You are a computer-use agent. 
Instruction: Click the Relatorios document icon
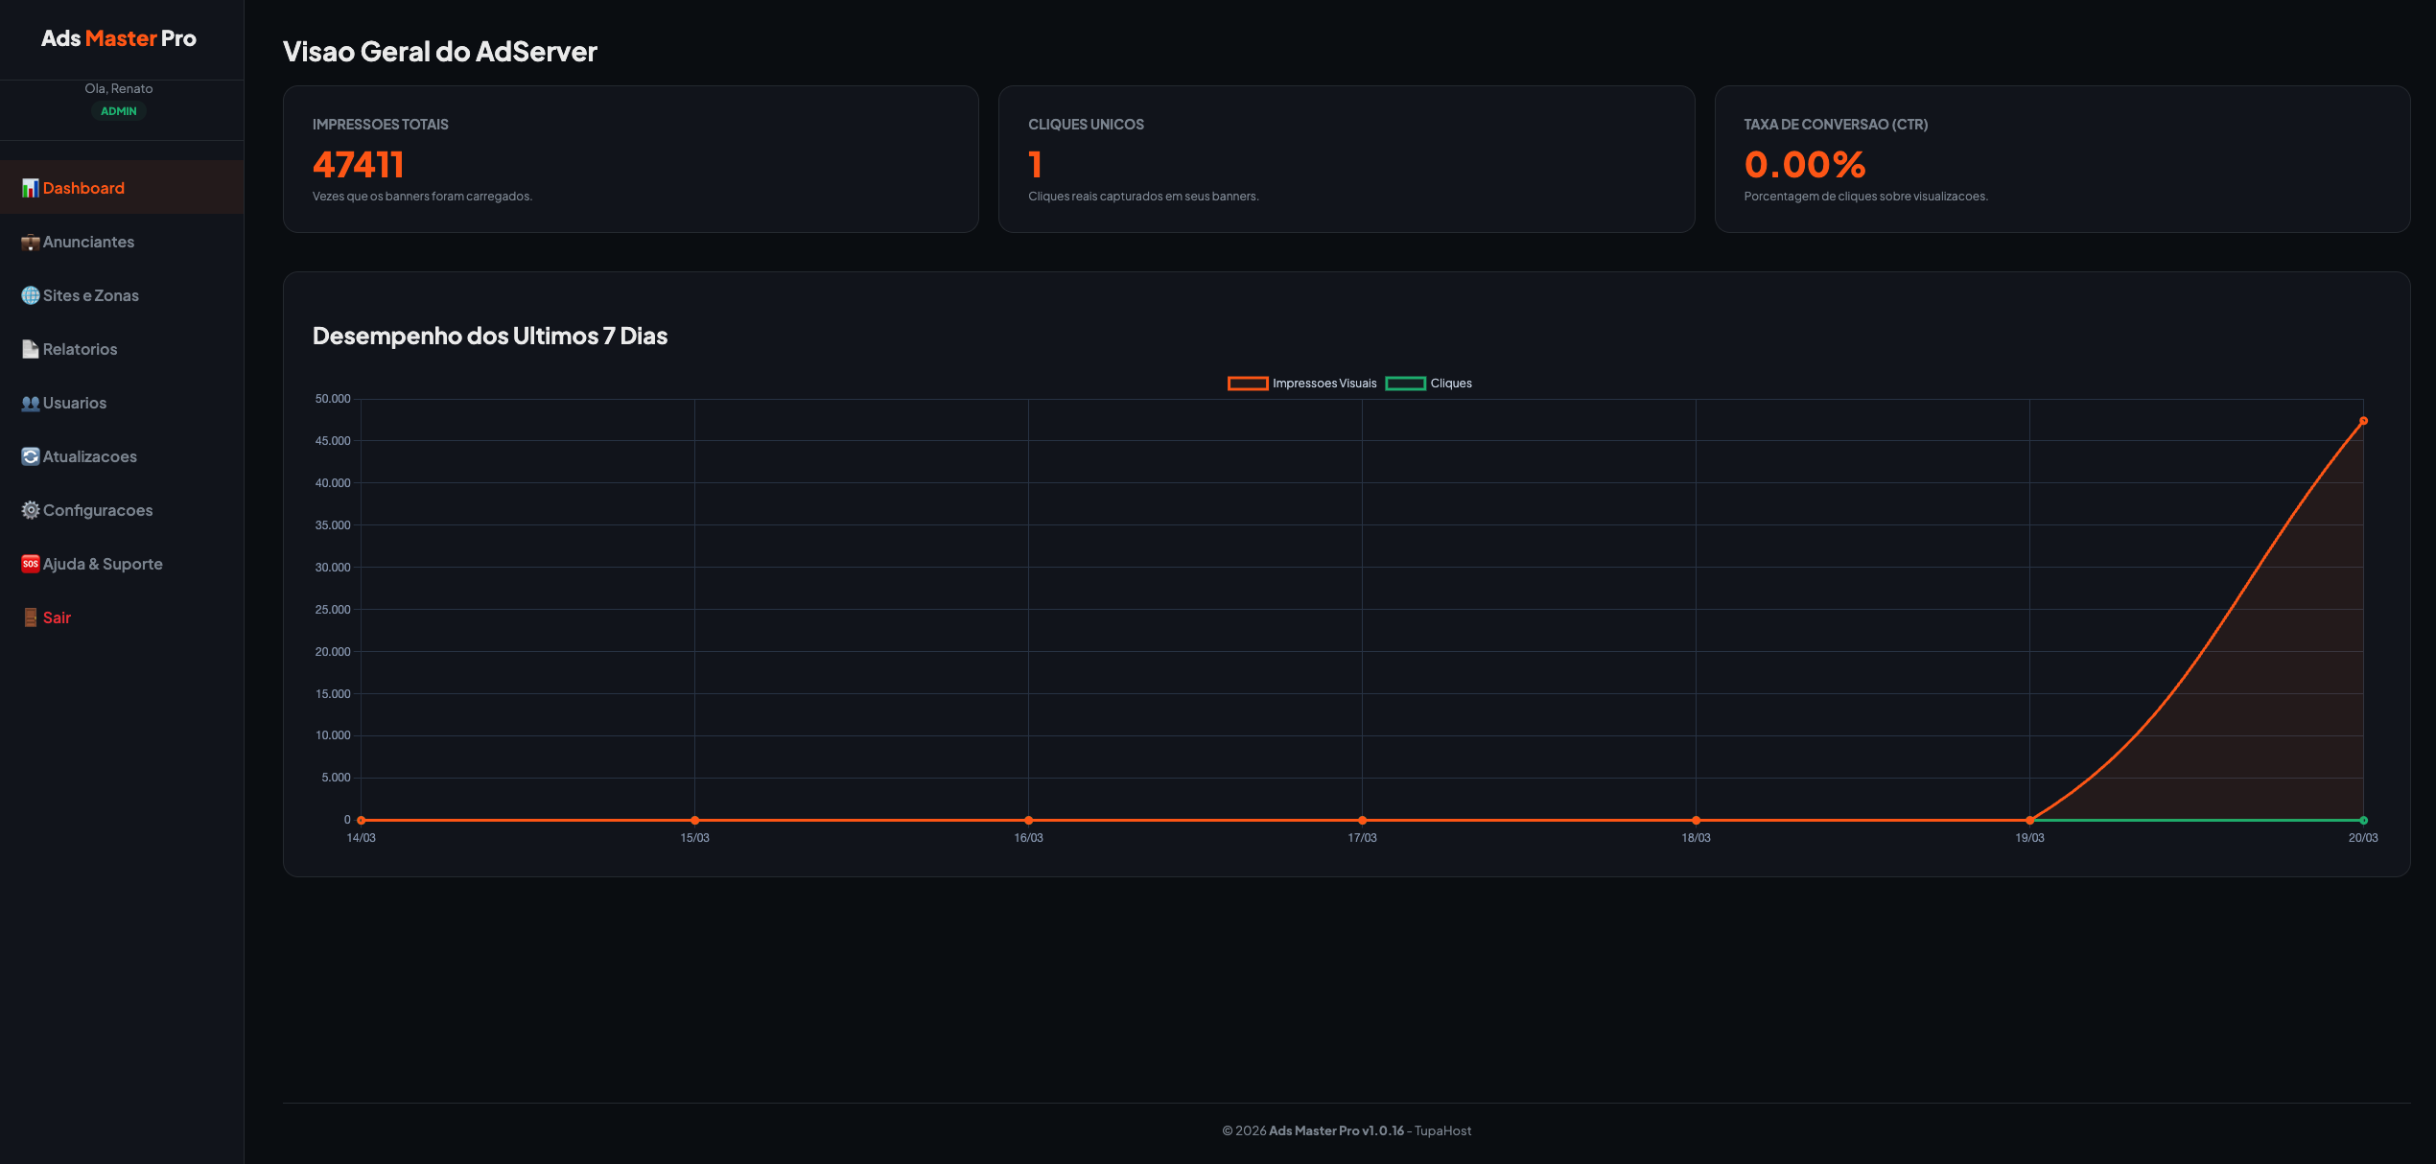31,349
